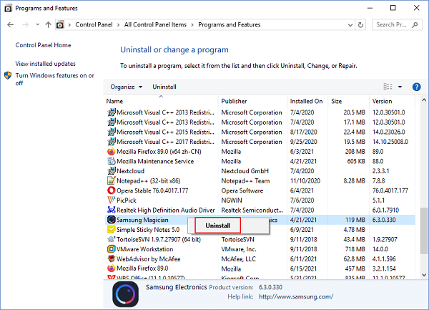Choose Uninstall from the context menu
Screen dimensions: 429x310
click(x=217, y=226)
